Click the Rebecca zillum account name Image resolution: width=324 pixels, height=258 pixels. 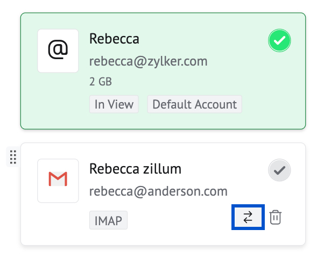tap(135, 169)
